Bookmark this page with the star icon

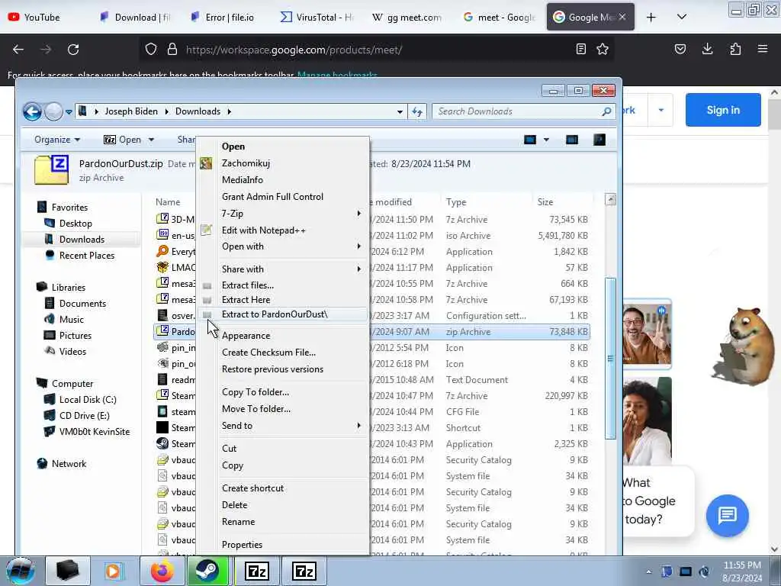click(x=603, y=50)
